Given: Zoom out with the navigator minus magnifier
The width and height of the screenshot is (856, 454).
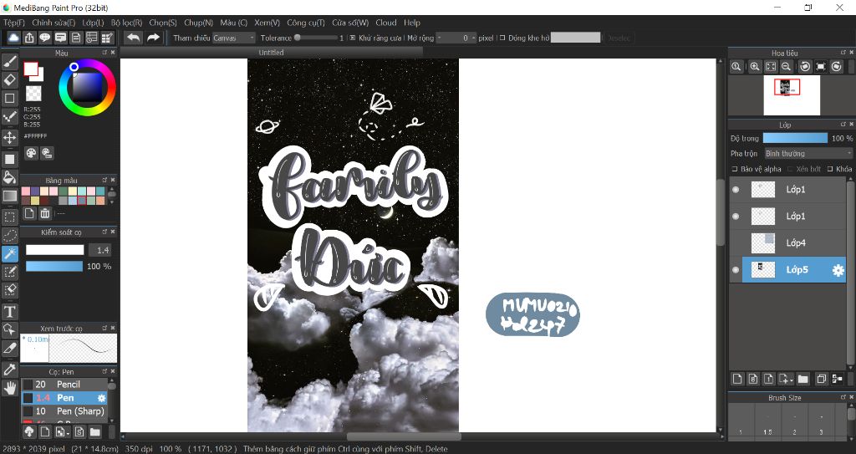Looking at the screenshot, I should [786, 66].
